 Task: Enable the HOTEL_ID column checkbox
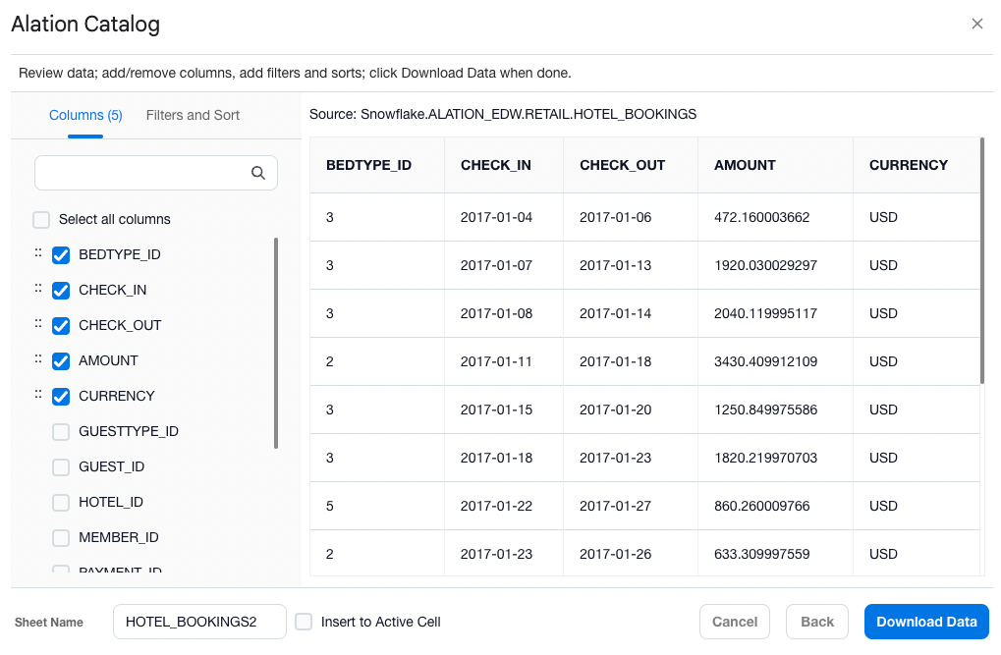pos(61,503)
